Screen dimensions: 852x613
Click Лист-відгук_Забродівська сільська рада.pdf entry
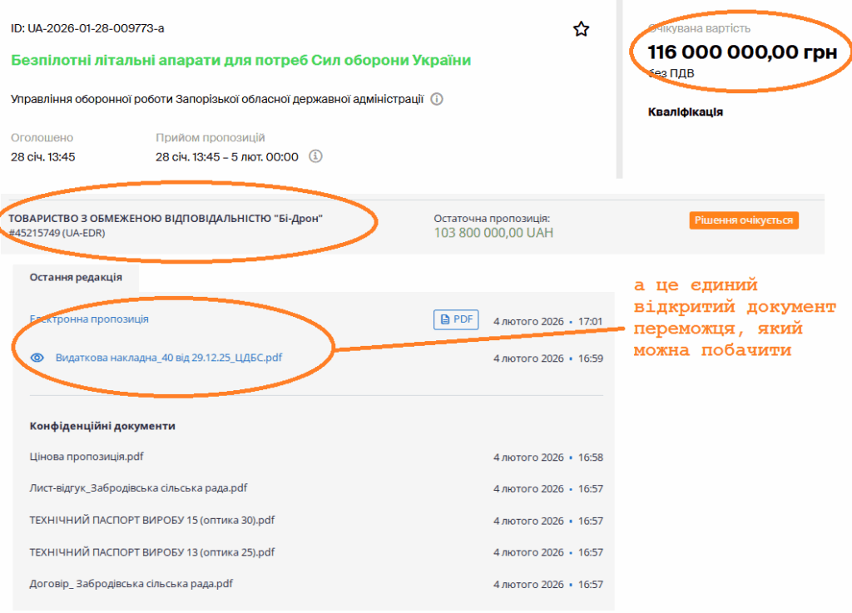tap(138, 488)
